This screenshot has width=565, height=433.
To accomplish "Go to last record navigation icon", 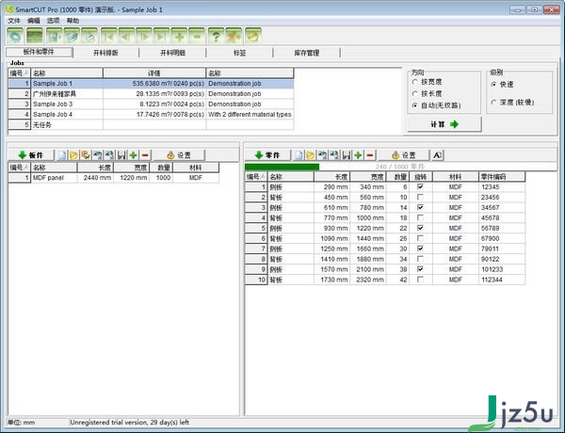I will click(x=162, y=36).
